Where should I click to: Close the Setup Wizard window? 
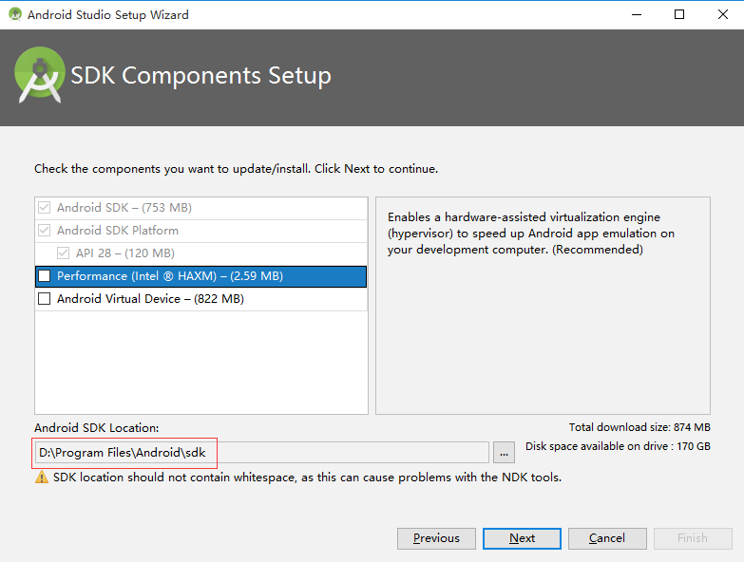tap(722, 14)
